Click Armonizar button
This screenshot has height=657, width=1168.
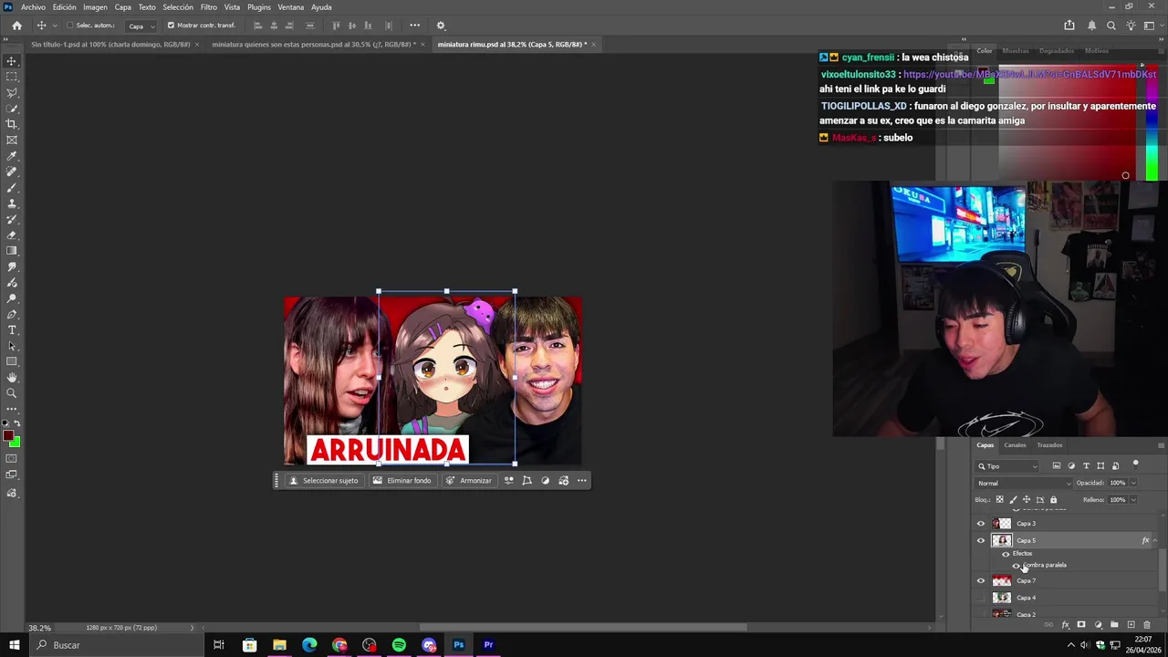click(469, 481)
